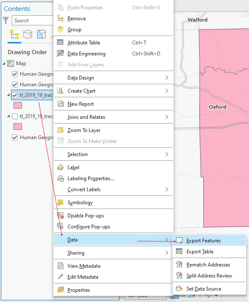Click the Export Table icon
Image resolution: width=249 pixels, height=302 pixels.
click(x=179, y=252)
